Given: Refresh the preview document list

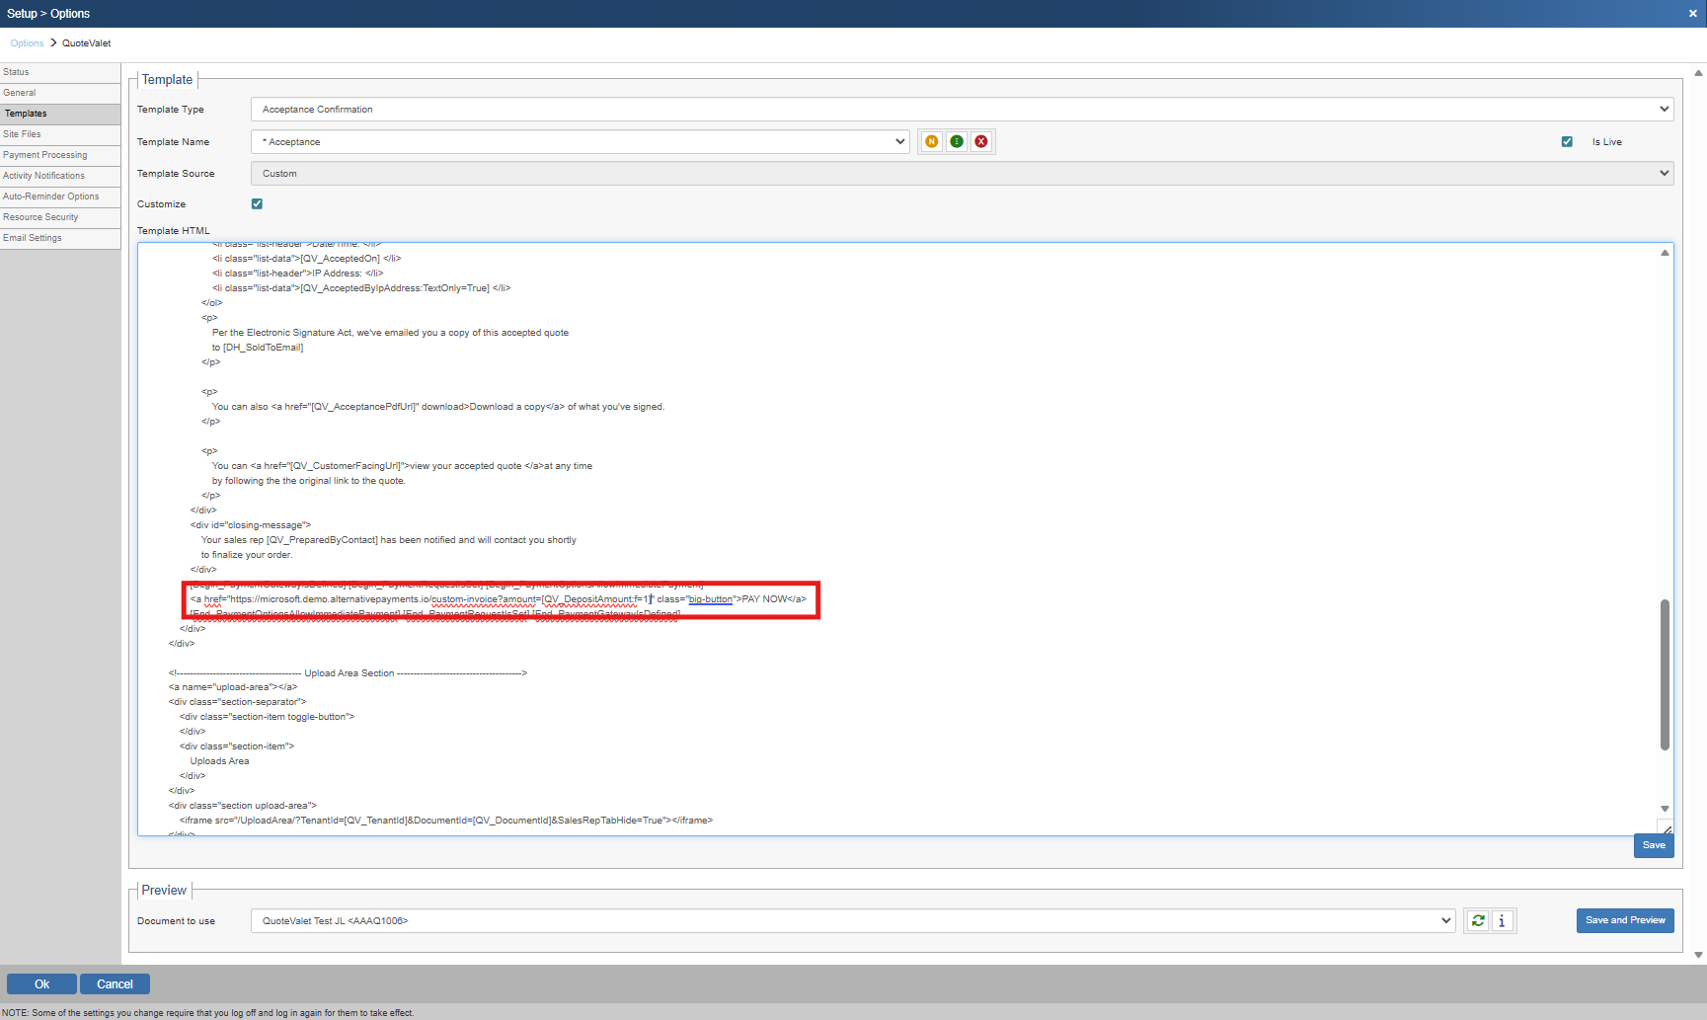Looking at the screenshot, I should coord(1478,921).
